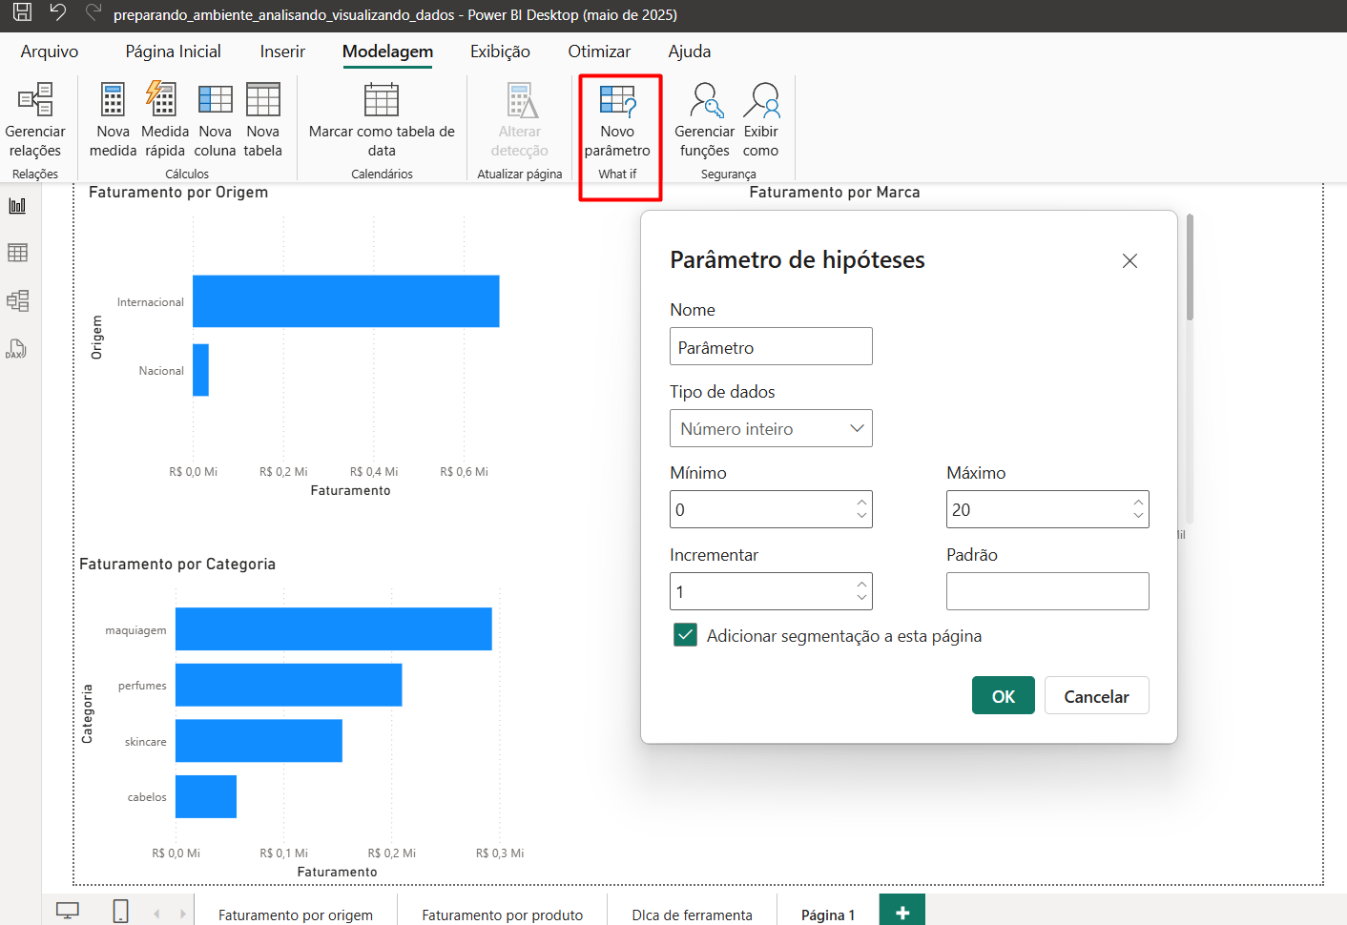Increase the Incrementar value with up arrow
1347x925 pixels.
pyautogui.click(x=861, y=584)
